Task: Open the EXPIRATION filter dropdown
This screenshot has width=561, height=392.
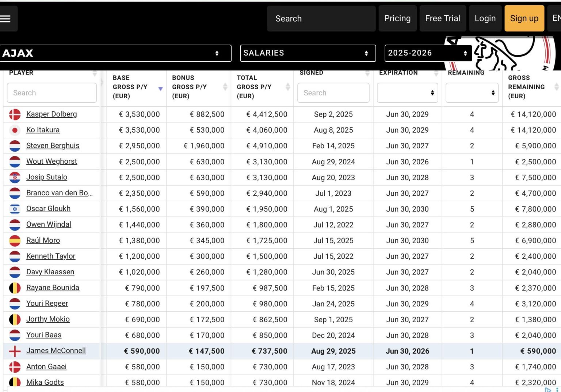Action: pos(407,93)
